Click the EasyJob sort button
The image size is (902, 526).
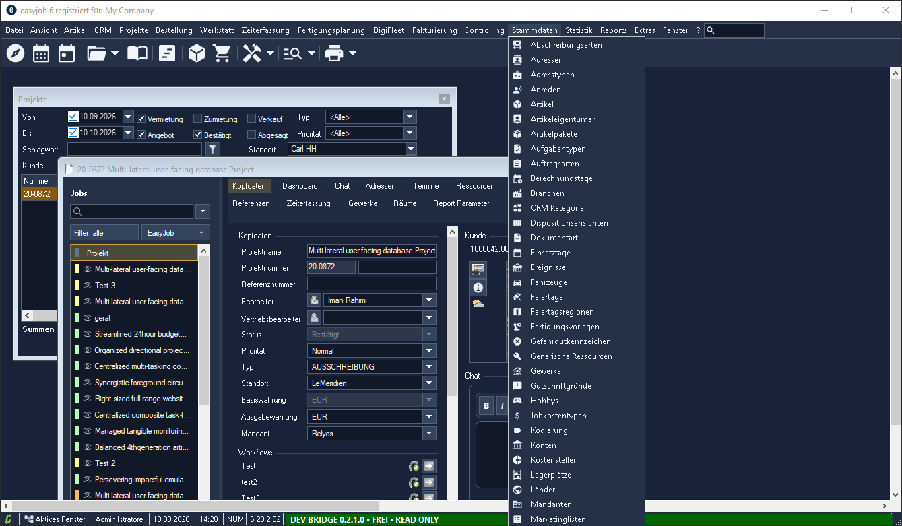(x=176, y=232)
